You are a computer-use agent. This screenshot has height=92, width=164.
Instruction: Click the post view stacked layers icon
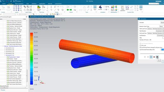click(x=75, y=7)
